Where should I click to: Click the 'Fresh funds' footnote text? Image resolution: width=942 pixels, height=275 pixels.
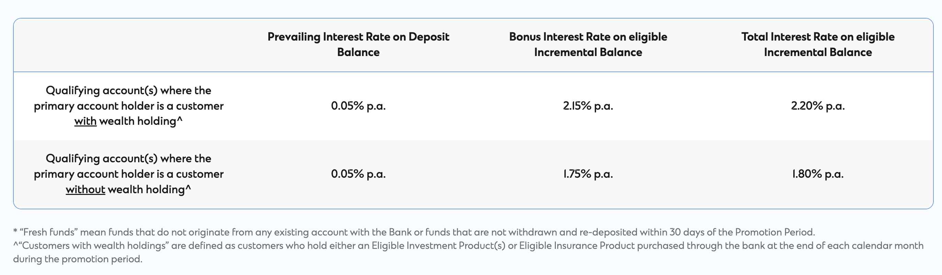click(414, 232)
